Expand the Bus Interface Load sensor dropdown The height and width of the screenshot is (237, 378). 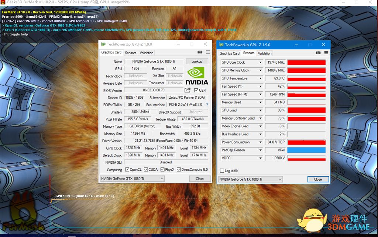[260, 134]
